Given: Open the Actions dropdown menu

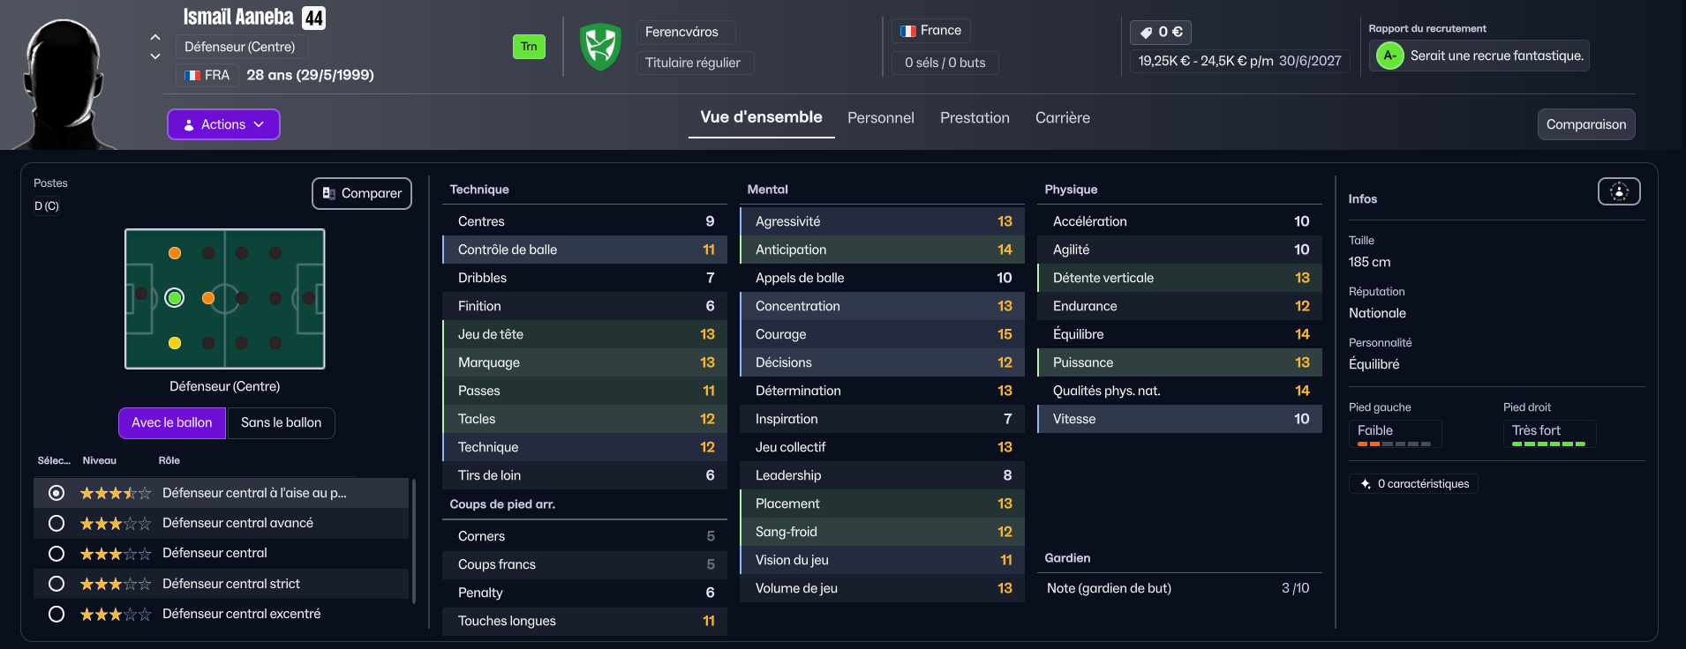Looking at the screenshot, I should (x=223, y=124).
